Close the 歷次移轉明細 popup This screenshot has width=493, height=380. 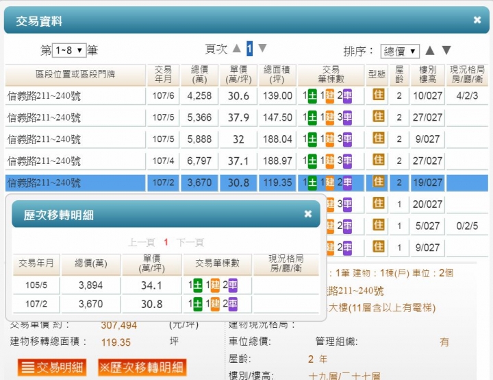(x=308, y=214)
